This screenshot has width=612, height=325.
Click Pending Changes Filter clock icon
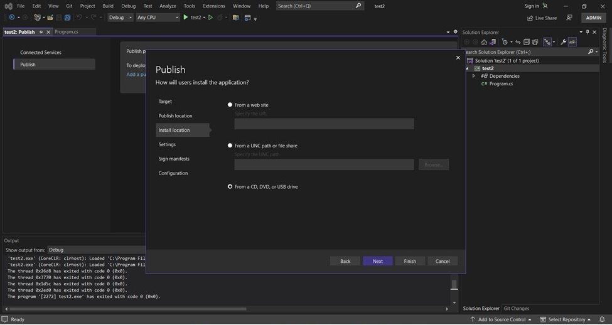point(505,42)
